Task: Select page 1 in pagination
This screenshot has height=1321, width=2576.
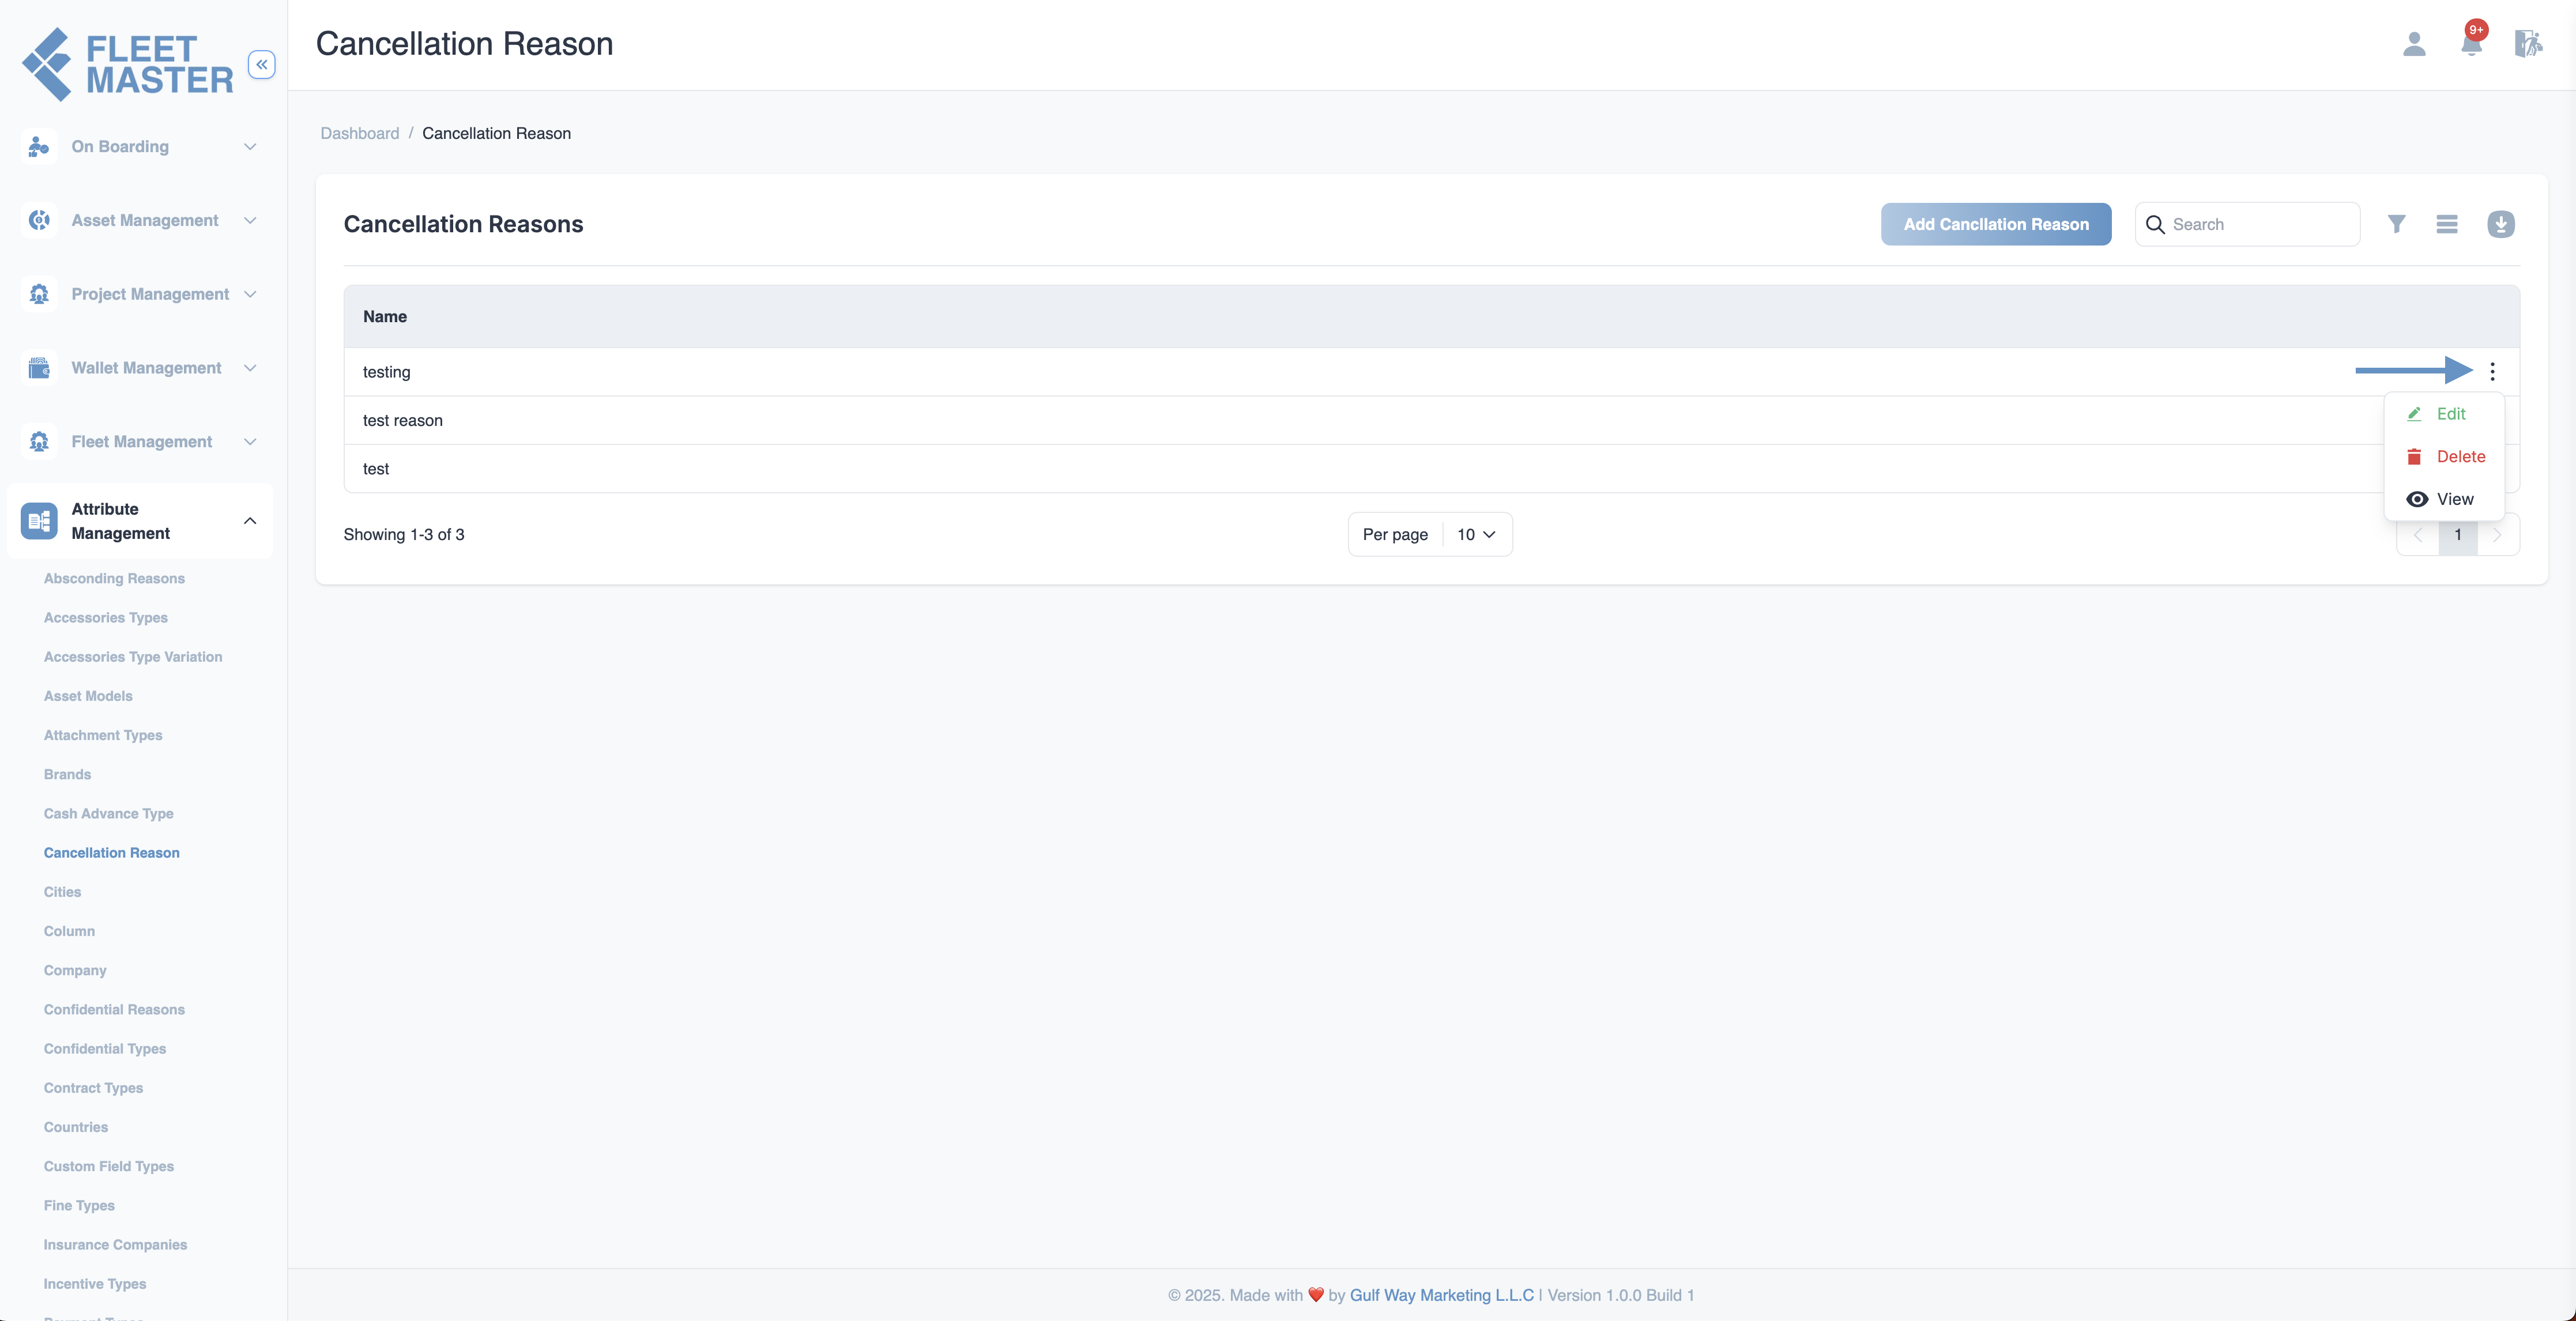Action: tap(2458, 535)
